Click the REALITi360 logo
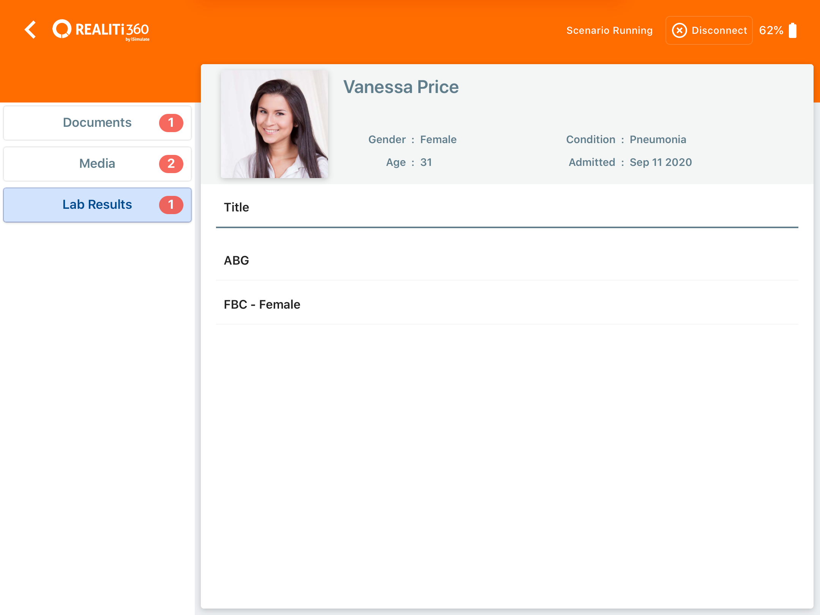Viewport: 820px width, 615px height. click(101, 30)
